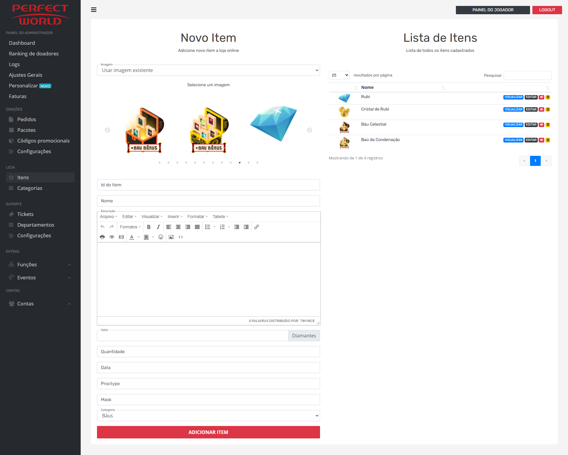Open the Arquivo editor menu
This screenshot has height=455, width=568.
click(109, 217)
